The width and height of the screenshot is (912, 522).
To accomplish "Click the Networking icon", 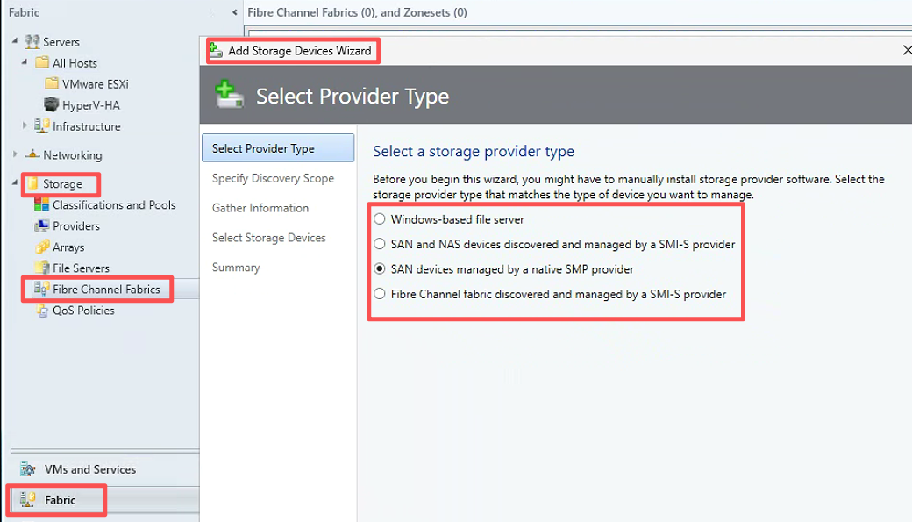I will tap(32, 154).
